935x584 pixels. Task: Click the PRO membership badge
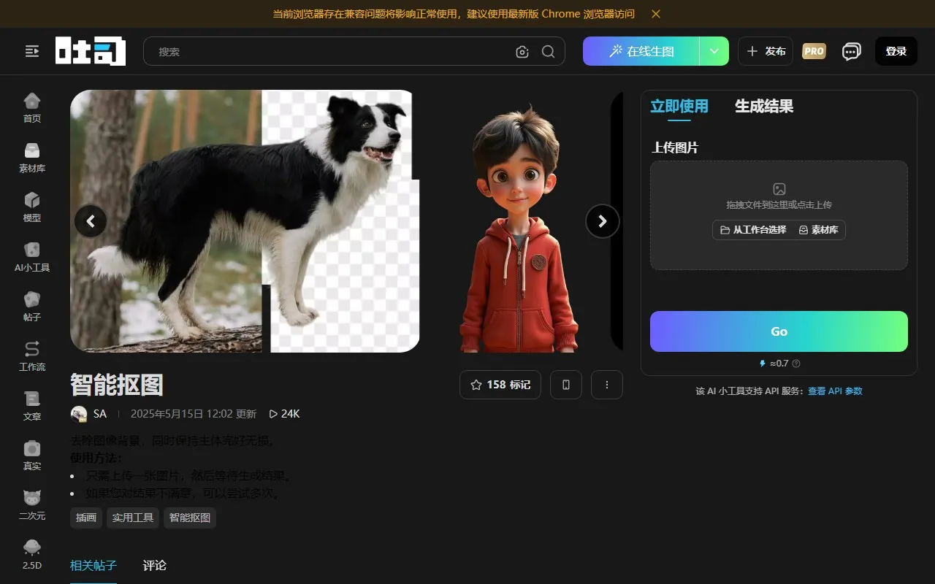pyautogui.click(x=813, y=51)
